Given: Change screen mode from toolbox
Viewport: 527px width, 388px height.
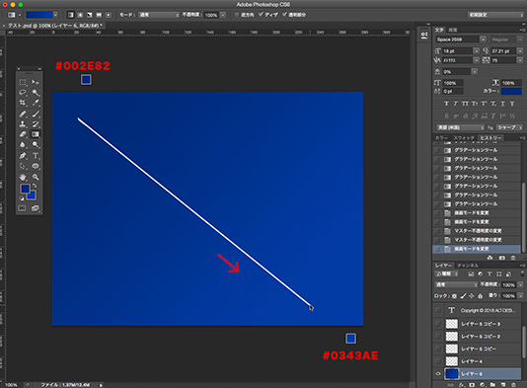Looking at the screenshot, I should 35,208.
